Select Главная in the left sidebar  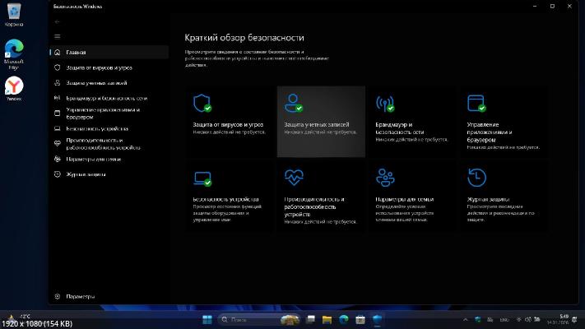(x=77, y=52)
